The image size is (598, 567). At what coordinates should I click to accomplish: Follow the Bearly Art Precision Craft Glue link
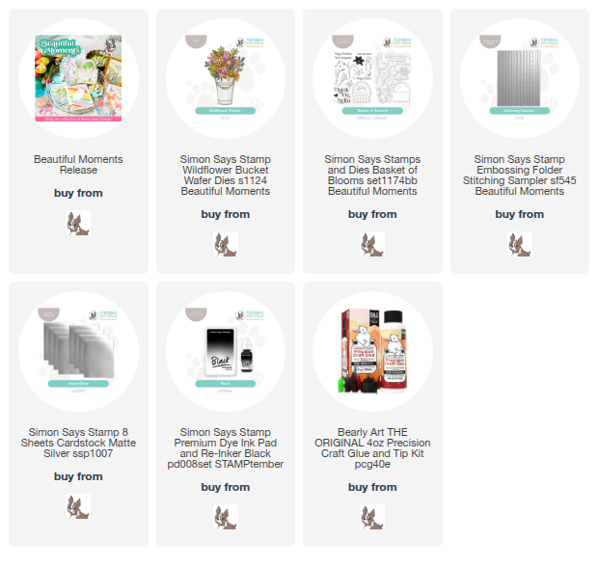[372, 448]
